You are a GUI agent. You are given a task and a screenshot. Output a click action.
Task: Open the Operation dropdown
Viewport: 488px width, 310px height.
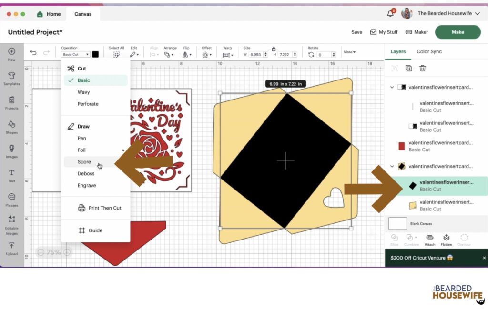(x=75, y=55)
